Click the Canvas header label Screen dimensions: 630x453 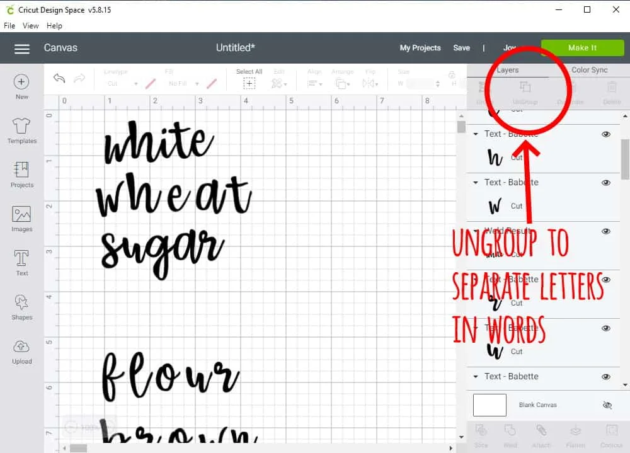(60, 48)
